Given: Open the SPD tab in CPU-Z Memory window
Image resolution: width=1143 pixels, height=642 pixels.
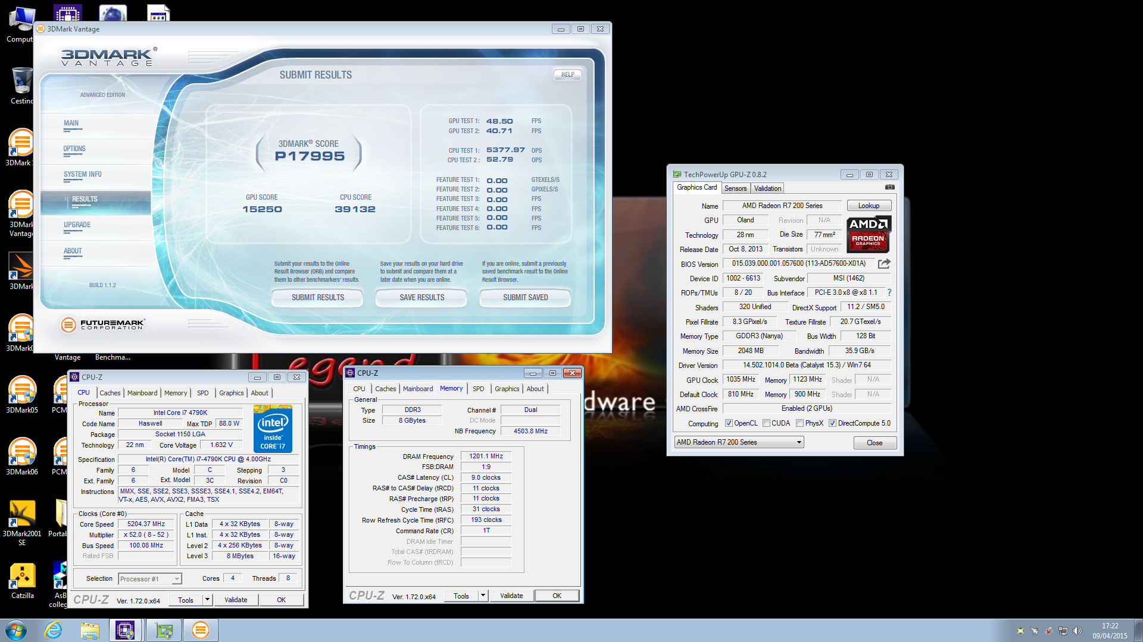Looking at the screenshot, I should click(x=479, y=389).
